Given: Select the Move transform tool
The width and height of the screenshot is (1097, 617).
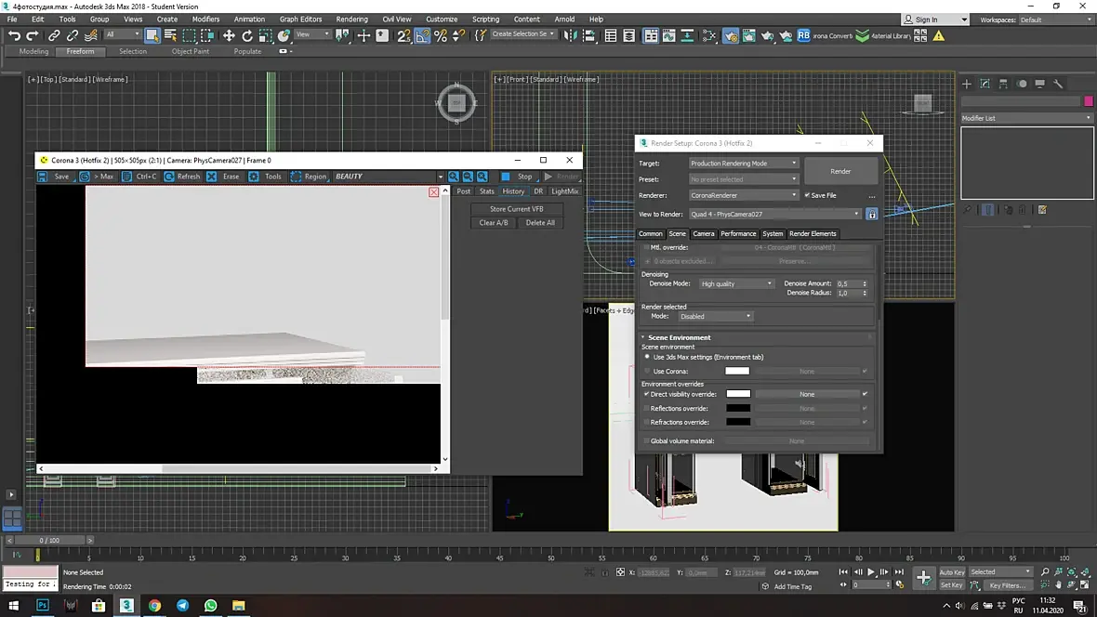Looking at the screenshot, I should point(229,35).
